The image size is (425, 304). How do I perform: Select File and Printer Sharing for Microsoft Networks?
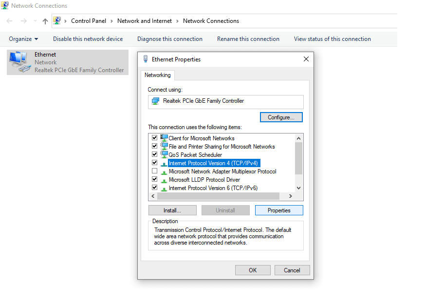pyautogui.click(x=222, y=147)
